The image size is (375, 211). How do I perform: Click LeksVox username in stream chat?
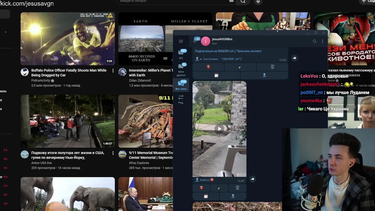coord(309,76)
